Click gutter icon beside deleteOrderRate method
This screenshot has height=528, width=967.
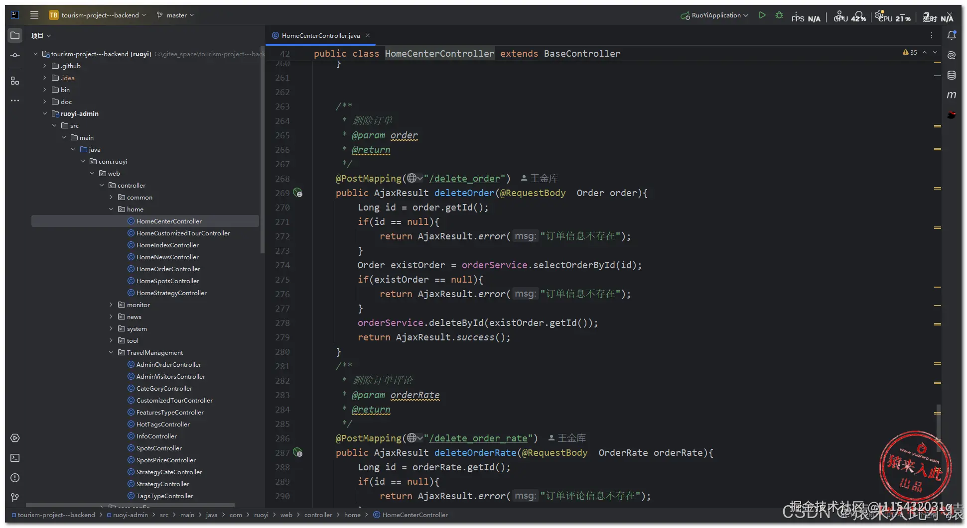tap(298, 452)
